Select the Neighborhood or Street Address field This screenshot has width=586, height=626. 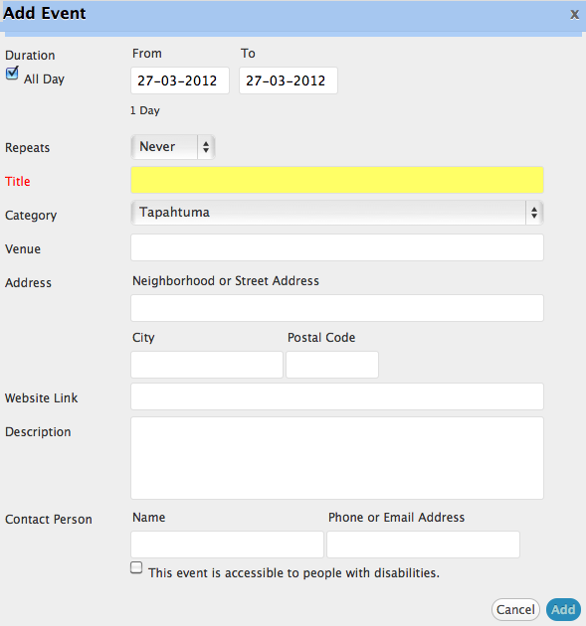point(337,308)
